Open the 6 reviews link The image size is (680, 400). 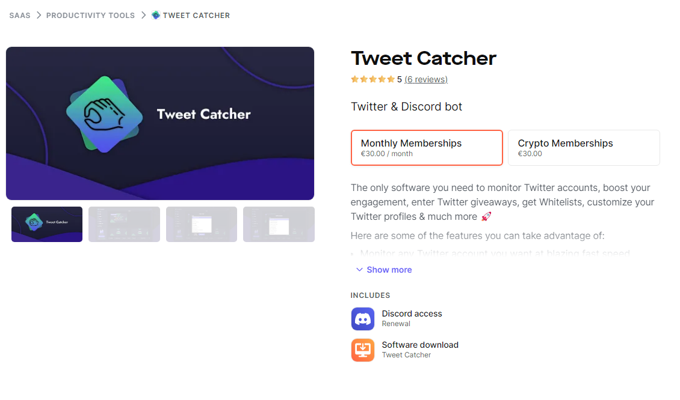426,79
